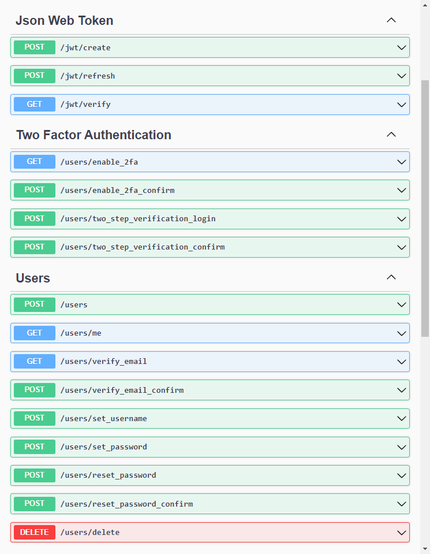Click the red DELETE method badge
Image resolution: width=430 pixels, height=554 pixels.
(x=35, y=532)
